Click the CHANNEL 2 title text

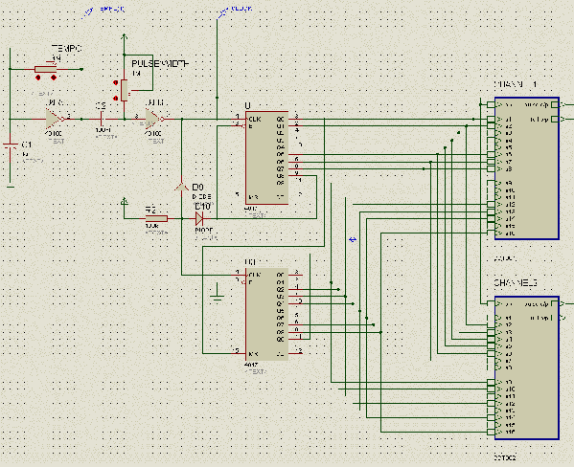516,282
